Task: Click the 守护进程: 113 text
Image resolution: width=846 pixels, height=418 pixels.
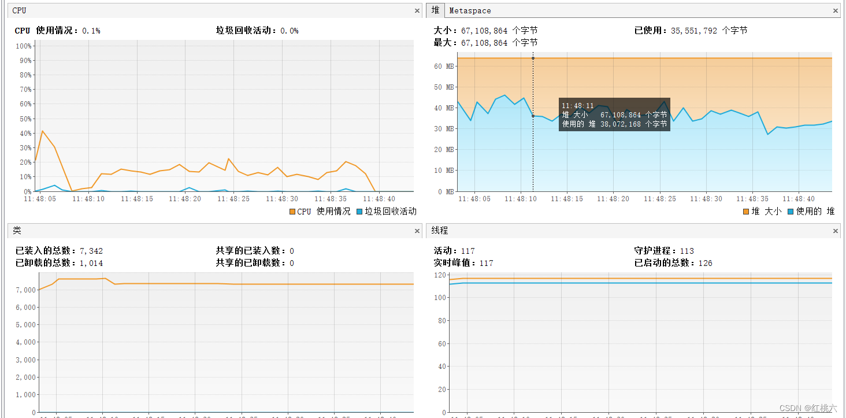Action: pyautogui.click(x=664, y=251)
